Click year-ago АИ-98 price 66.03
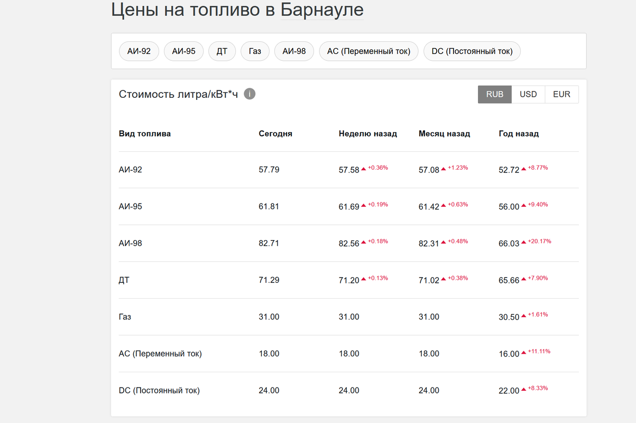Screen dimensions: 636x423 tap(509, 244)
